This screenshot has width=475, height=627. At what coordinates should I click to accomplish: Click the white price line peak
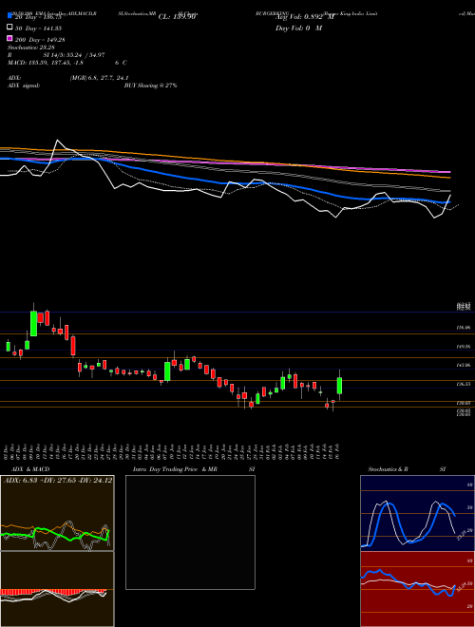pyautogui.click(x=58, y=141)
